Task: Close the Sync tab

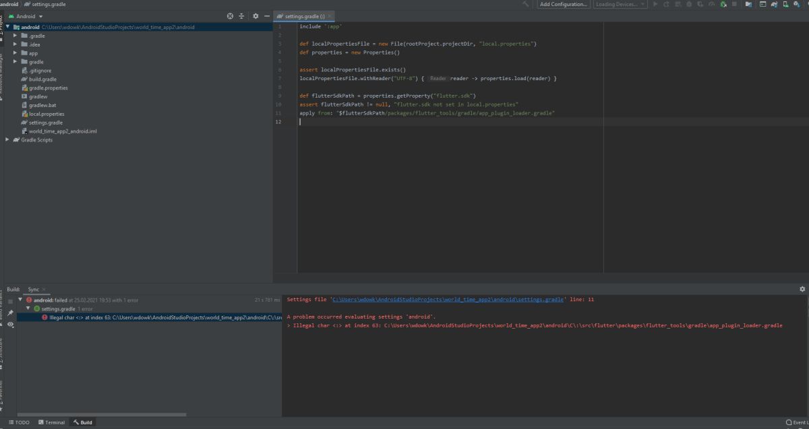Action: point(44,289)
